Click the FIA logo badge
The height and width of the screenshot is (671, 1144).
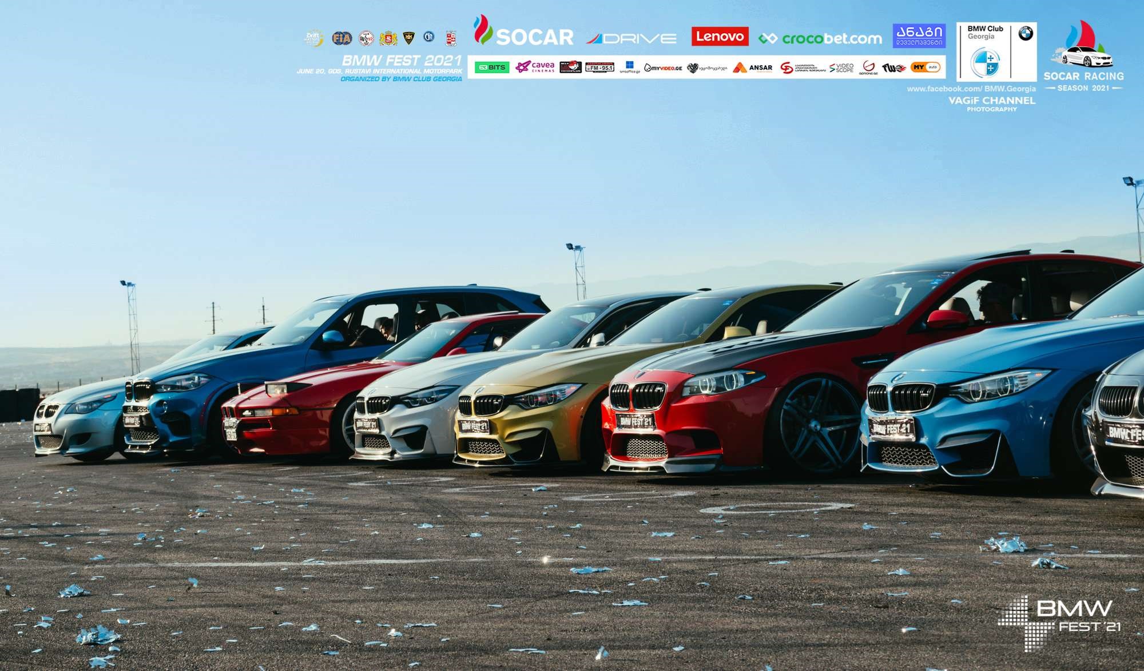pyautogui.click(x=342, y=38)
